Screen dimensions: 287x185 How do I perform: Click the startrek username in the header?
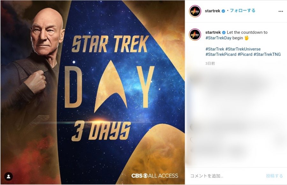[x=212, y=11]
